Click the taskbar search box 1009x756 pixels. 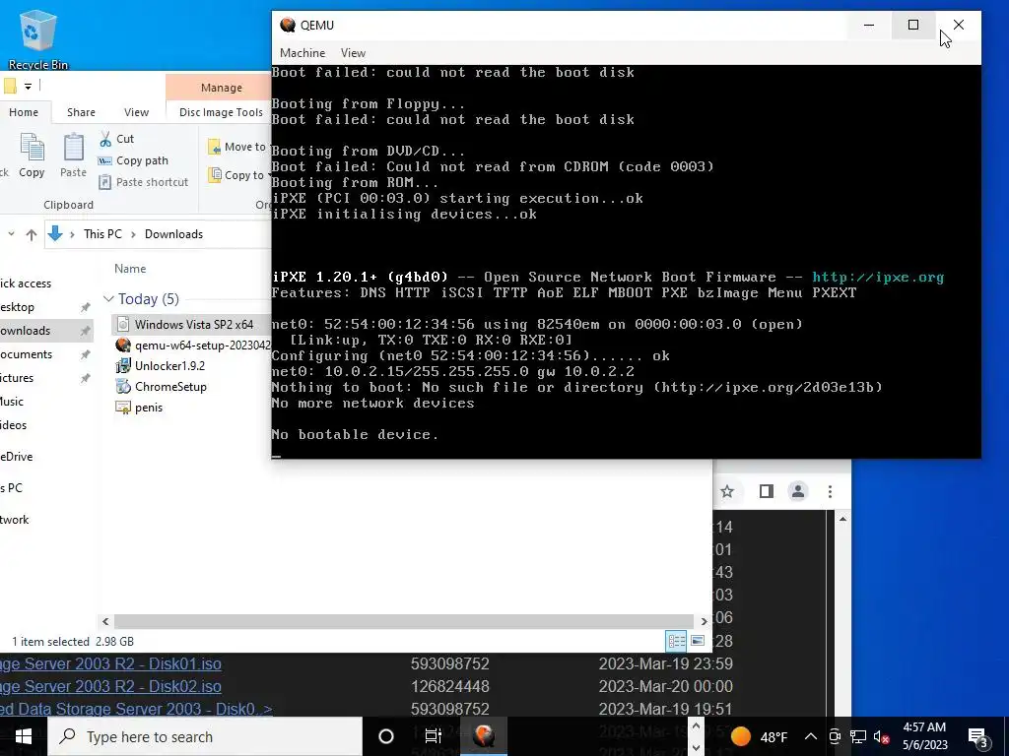(205, 736)
